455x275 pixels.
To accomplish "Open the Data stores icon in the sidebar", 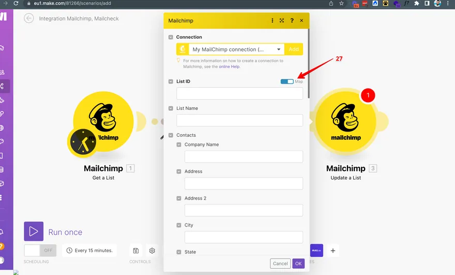I will 2,170.
